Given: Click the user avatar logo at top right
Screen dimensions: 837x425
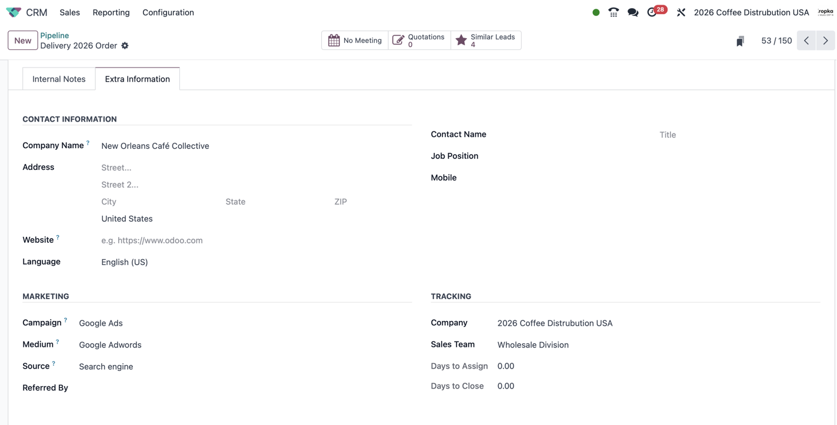Looking at the screenshot, I should tap(826, 12).
